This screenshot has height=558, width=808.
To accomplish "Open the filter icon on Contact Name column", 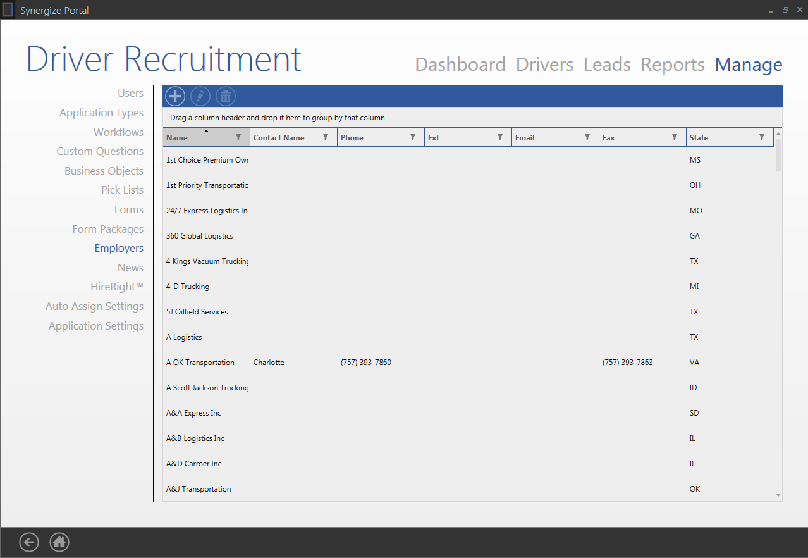I will coord(326,137).
